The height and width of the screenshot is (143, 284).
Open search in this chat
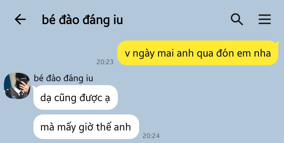pyautogui.click(x=237, y=19)
